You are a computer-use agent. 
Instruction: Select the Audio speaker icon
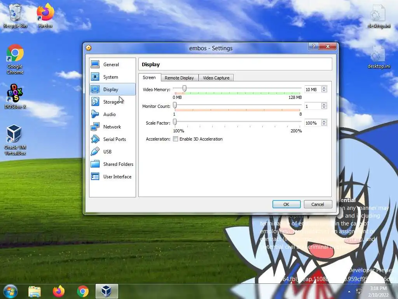click(x=95, y=114)
